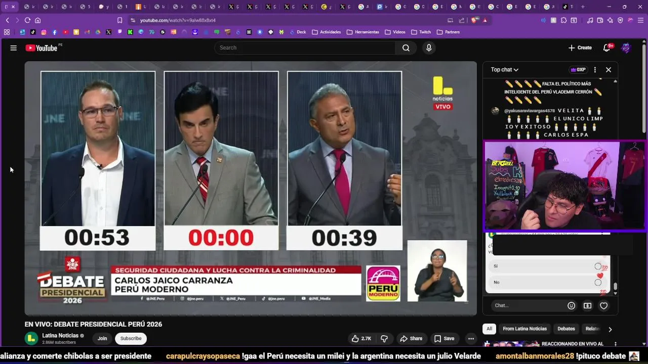Open the Deck bookmark
Image resolution: width=648 pixels, height=364 pixels.
(298, 32)
